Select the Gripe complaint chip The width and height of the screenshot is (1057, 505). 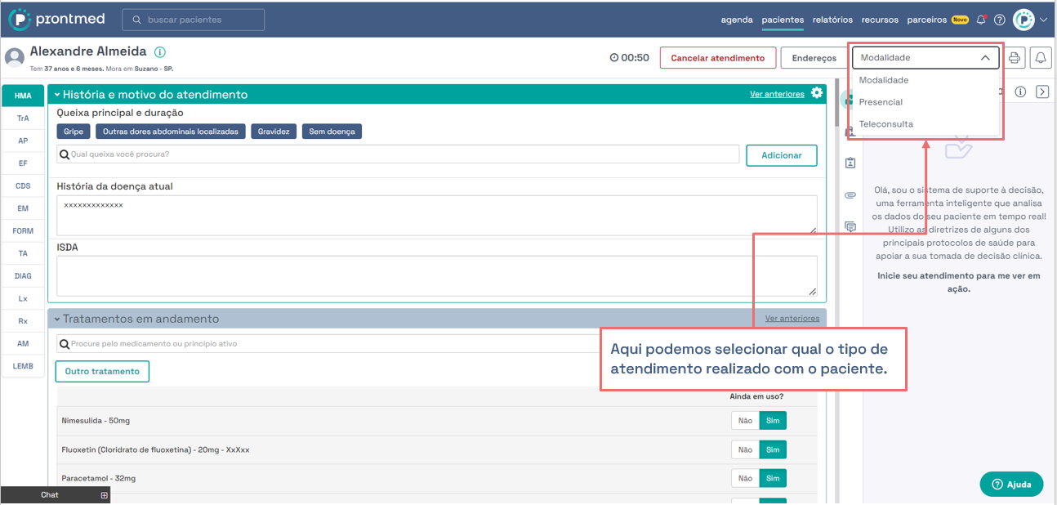(74, 132)
